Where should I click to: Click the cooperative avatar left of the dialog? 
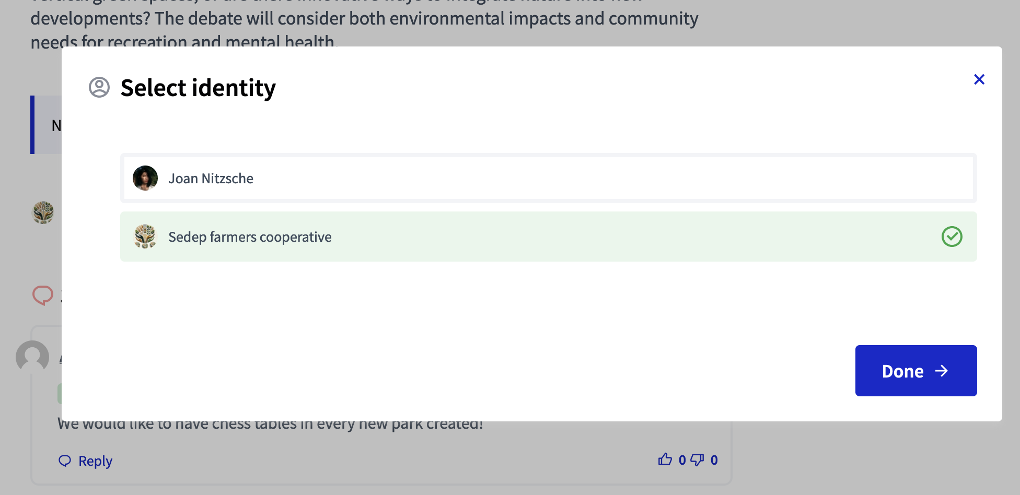[43, 213]
